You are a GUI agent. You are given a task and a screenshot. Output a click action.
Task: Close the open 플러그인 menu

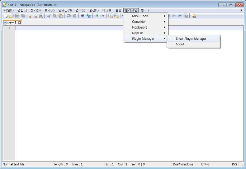131,10
